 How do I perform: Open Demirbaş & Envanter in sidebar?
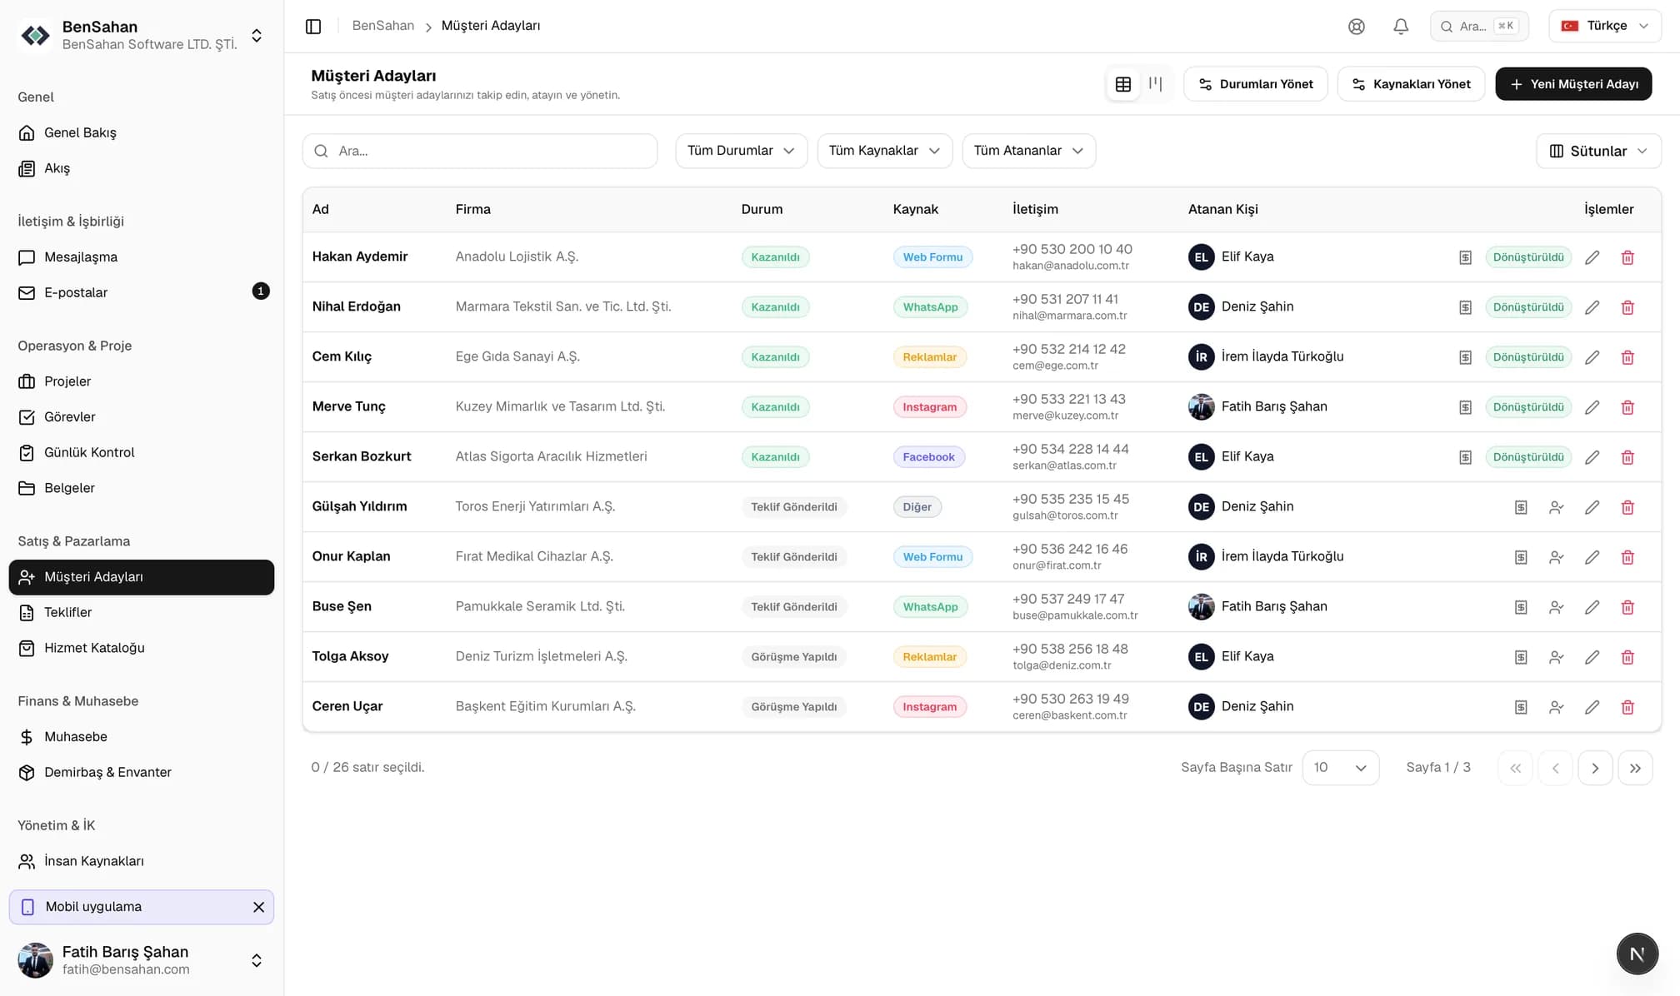tap(142, 772)
